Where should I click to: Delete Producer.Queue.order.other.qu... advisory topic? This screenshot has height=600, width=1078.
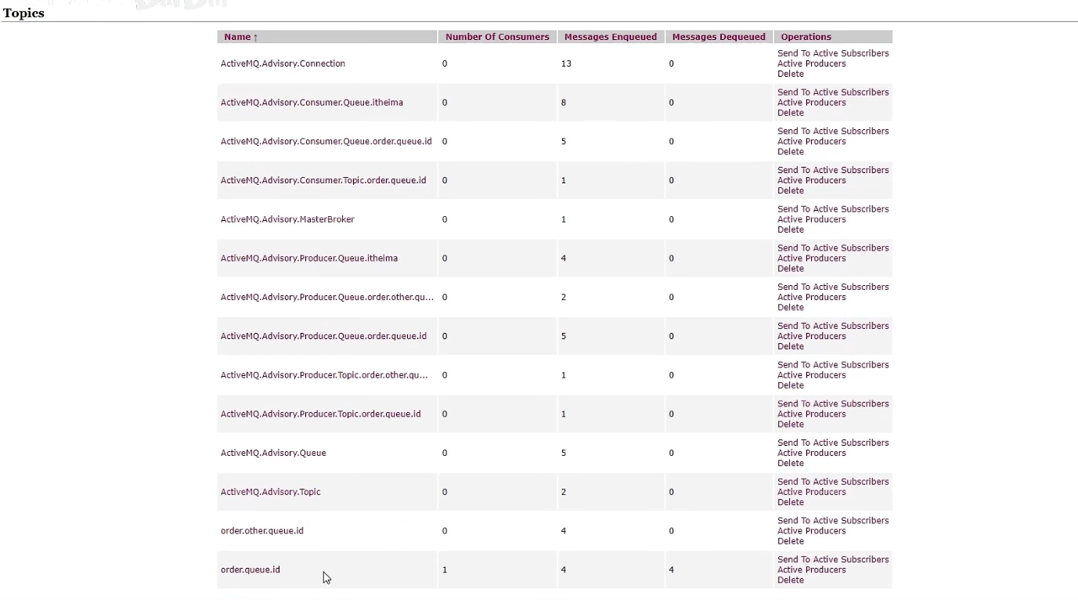(791, 308)
